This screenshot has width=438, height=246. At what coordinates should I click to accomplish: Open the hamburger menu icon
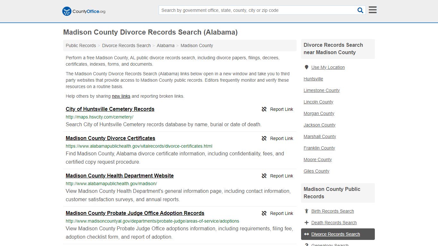[373, 10]
